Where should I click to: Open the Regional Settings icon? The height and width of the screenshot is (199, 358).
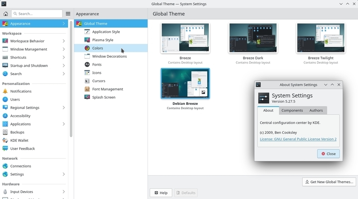click(5, 108)
